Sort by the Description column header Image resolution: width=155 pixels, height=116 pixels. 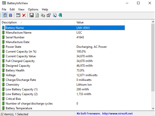click(38, 22)
